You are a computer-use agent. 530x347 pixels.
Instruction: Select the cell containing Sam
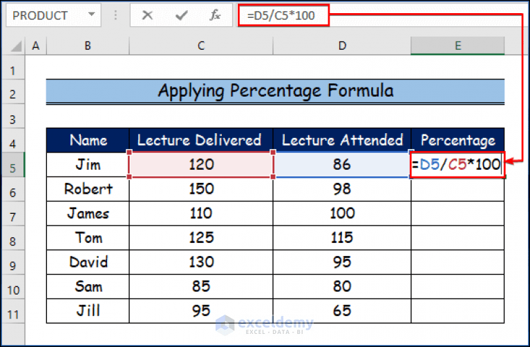[x=88, y=286]
